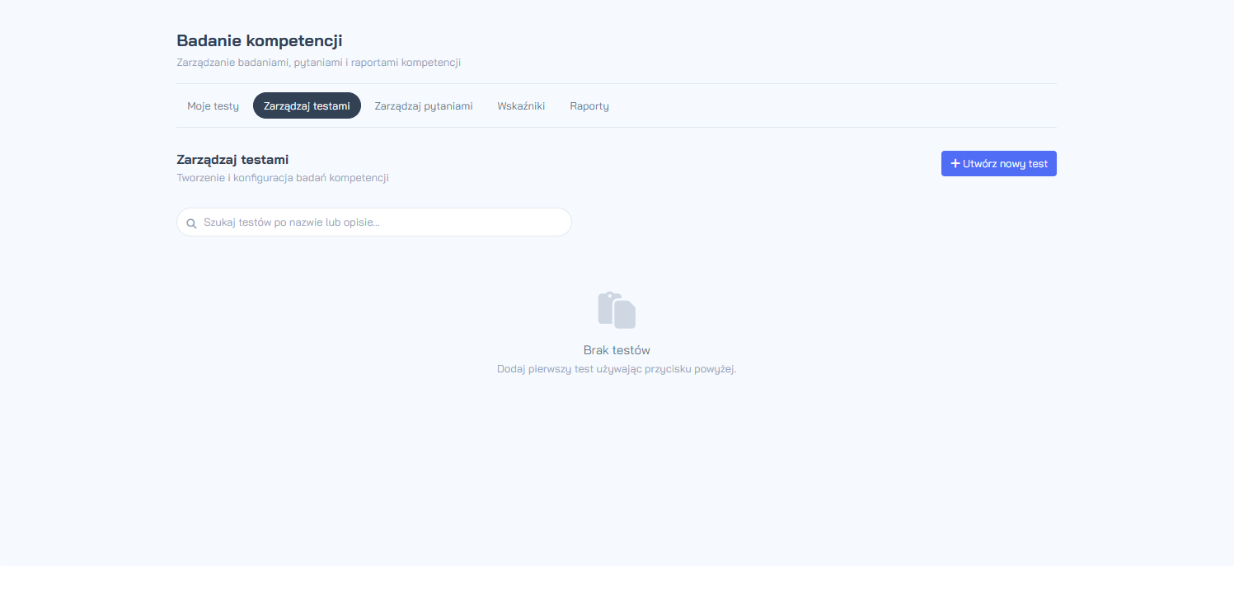1234x594 pixels.
Task: Go to the Wskaźniki tab
Action: coord(521,105)
